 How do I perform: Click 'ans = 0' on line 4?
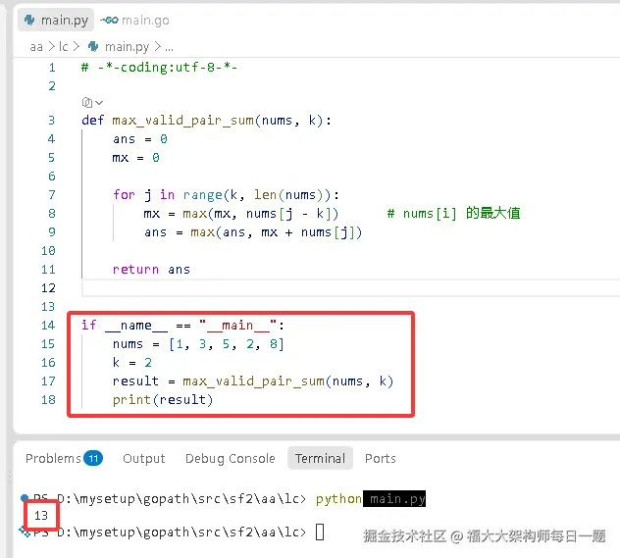point(140,138)
